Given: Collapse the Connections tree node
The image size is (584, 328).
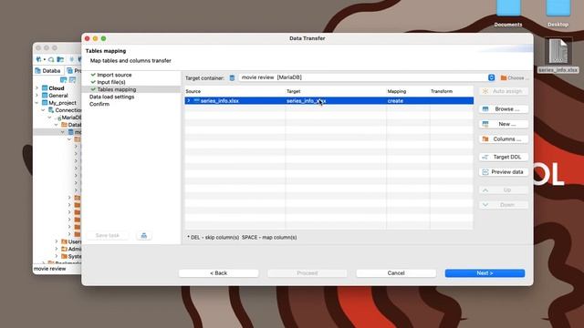Looking at the screenshot, I should tap(43, 110).
